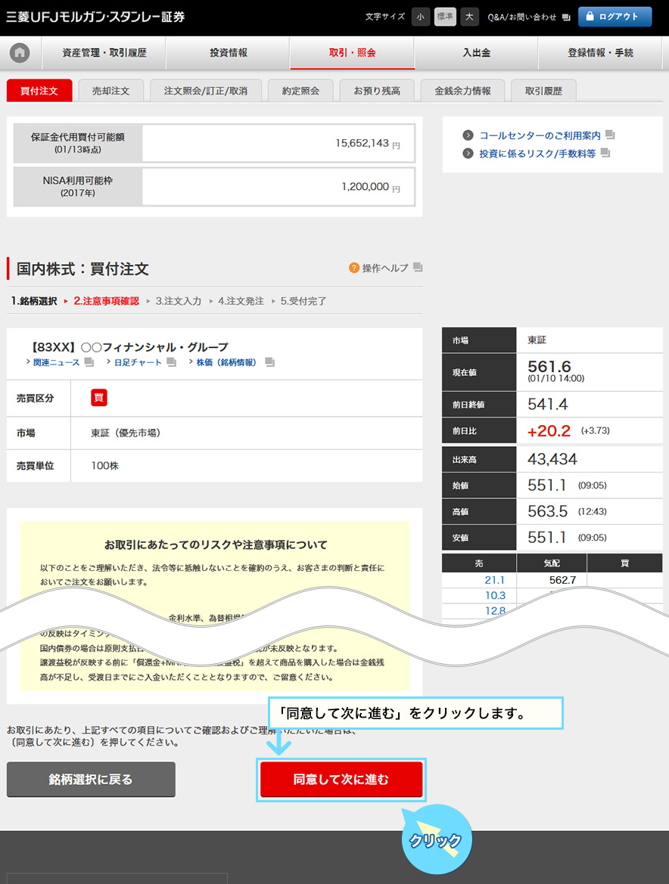Click new-window icon after 投資に係るリスク/手数料等
Viewport: 669px width, 884px height.
[605, 153]
